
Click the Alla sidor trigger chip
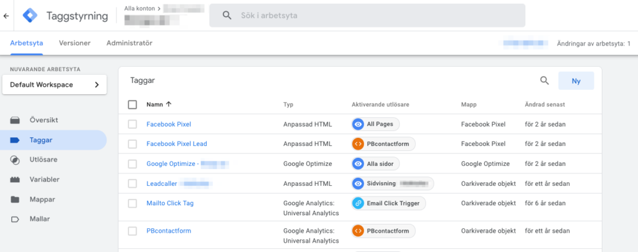coord(376,163)
